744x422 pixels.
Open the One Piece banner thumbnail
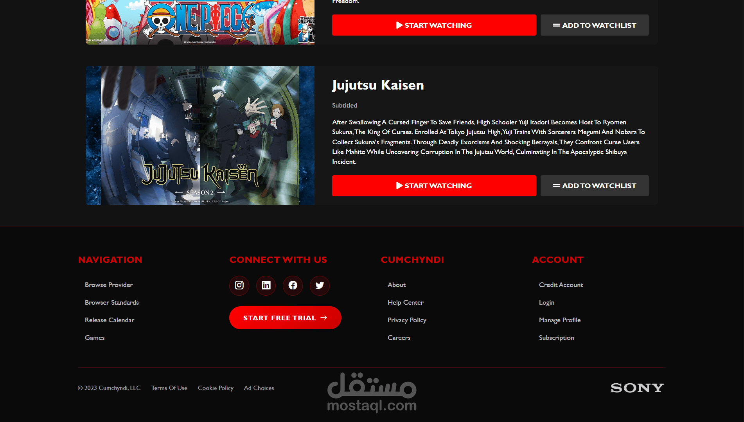[x=200, y=22]
